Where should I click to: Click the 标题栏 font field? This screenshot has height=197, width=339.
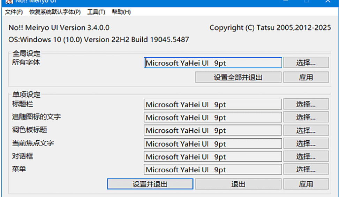tap(213, 105)
